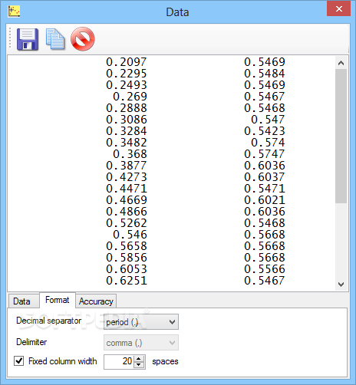Click the value 0.4273
Screen dimensions: 356x385
[x=127, y=177]
